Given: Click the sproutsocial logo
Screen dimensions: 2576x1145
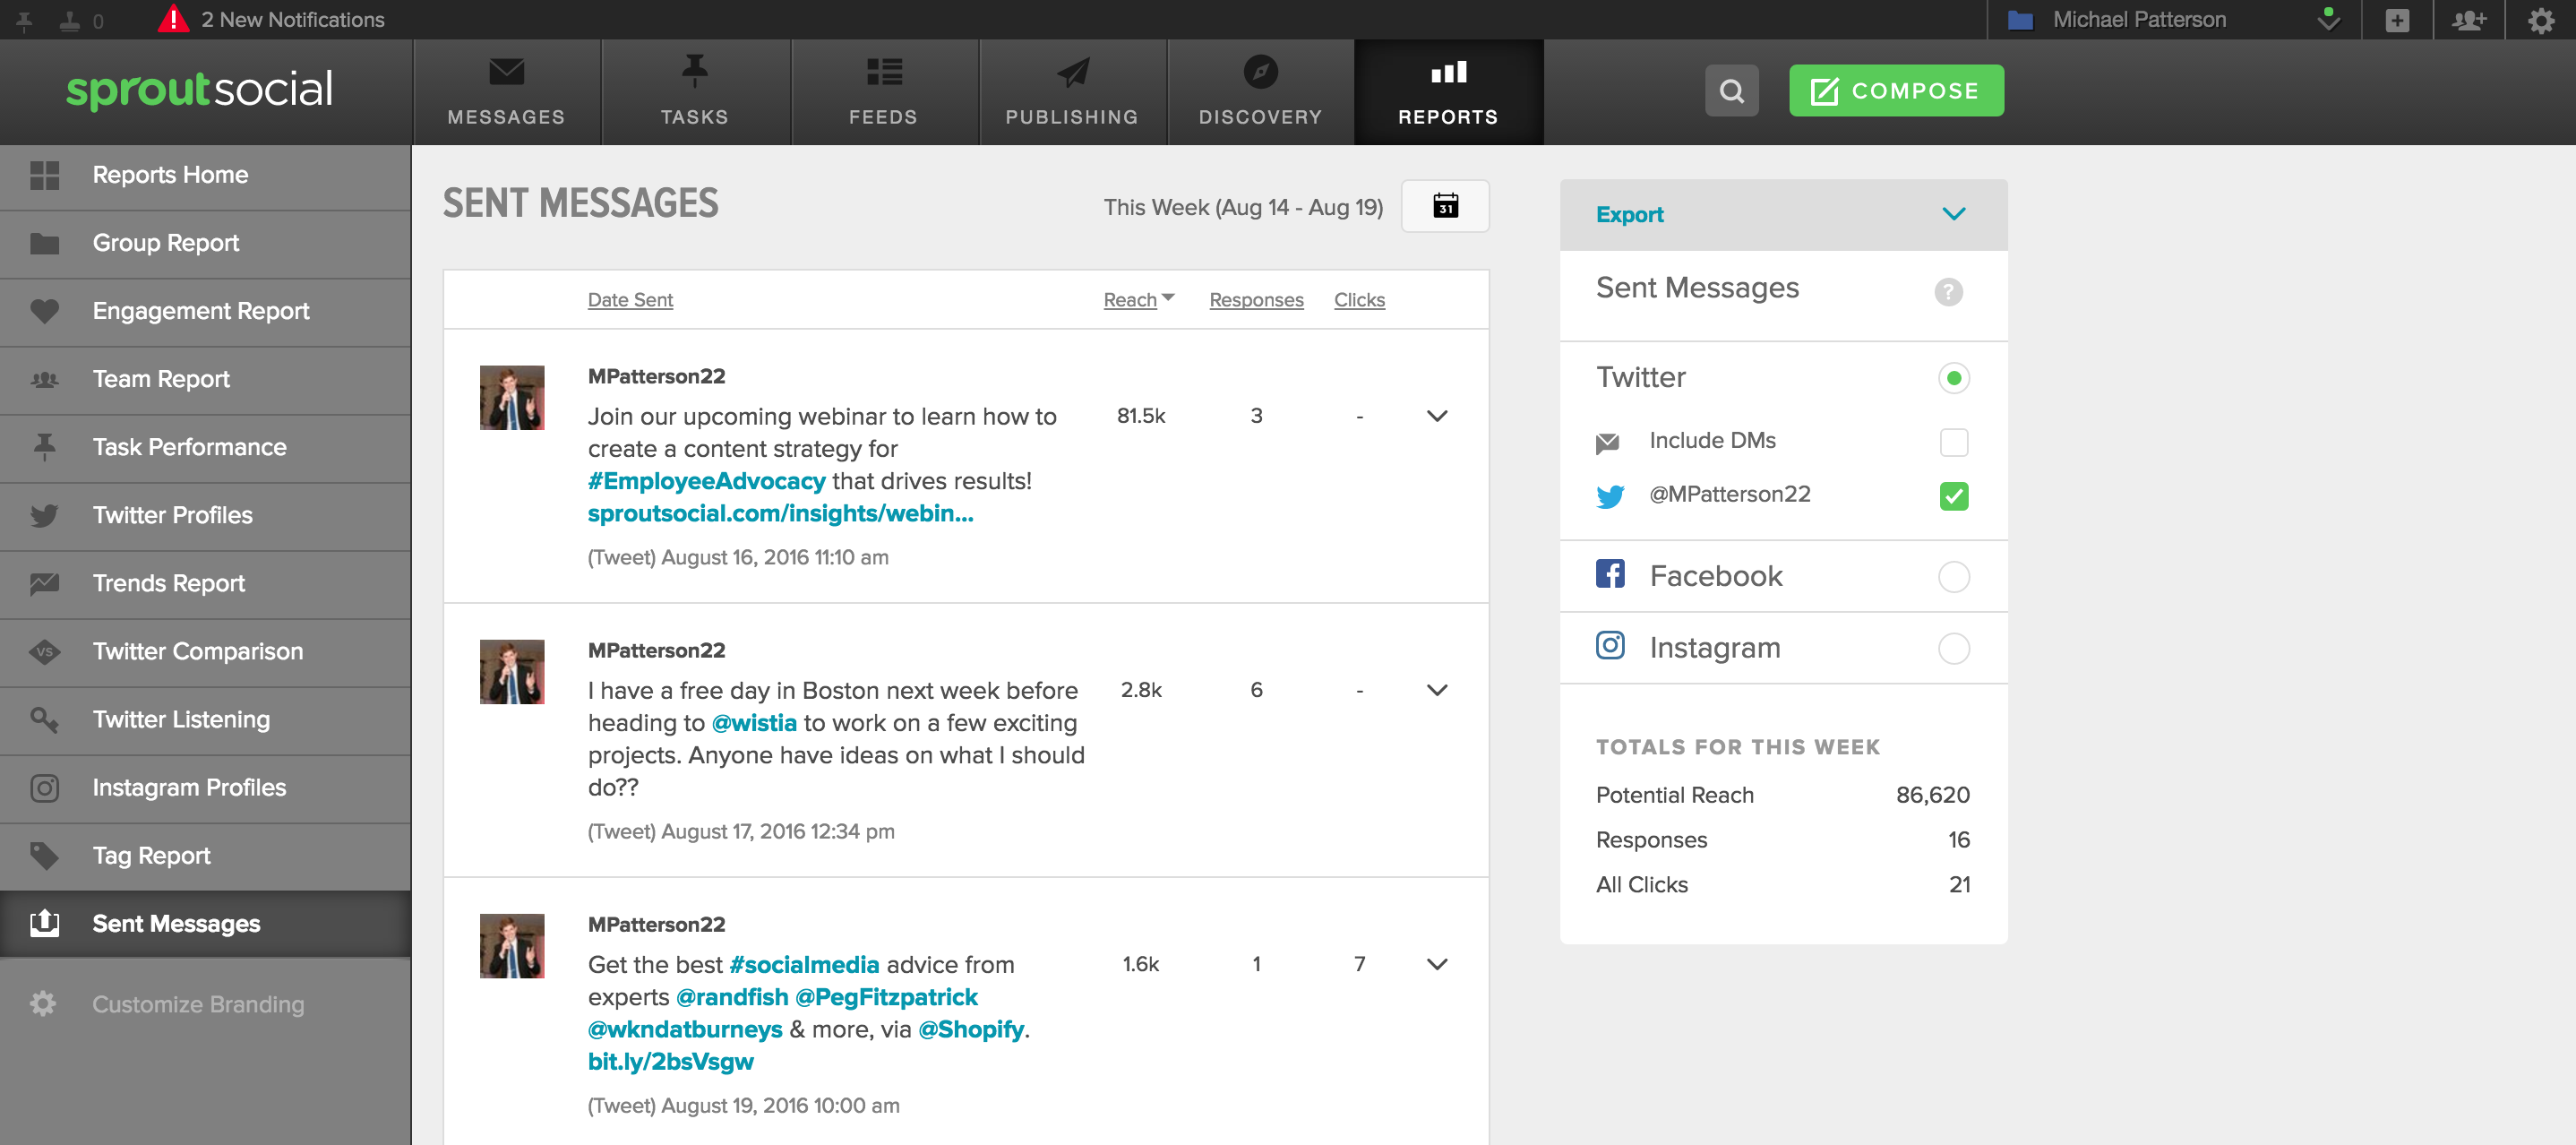Looking at the screenshot, I should (x=199, y=90).
